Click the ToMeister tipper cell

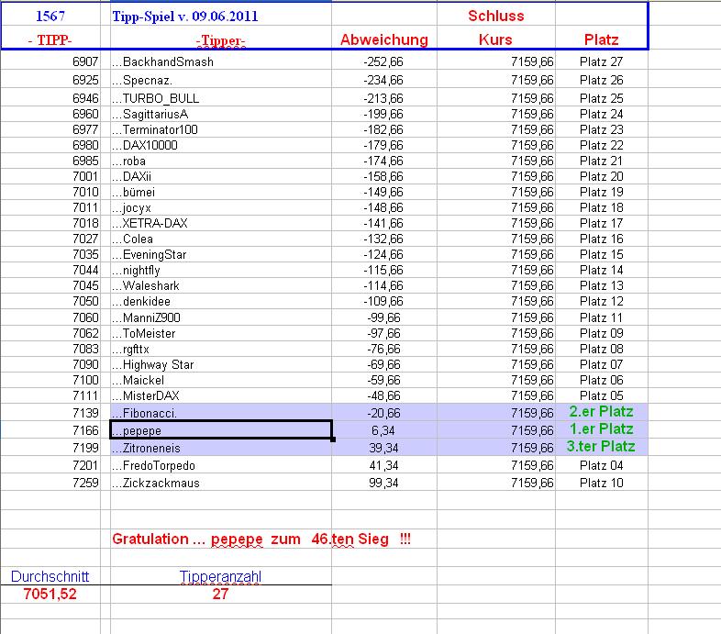click(x=221, y=333)
